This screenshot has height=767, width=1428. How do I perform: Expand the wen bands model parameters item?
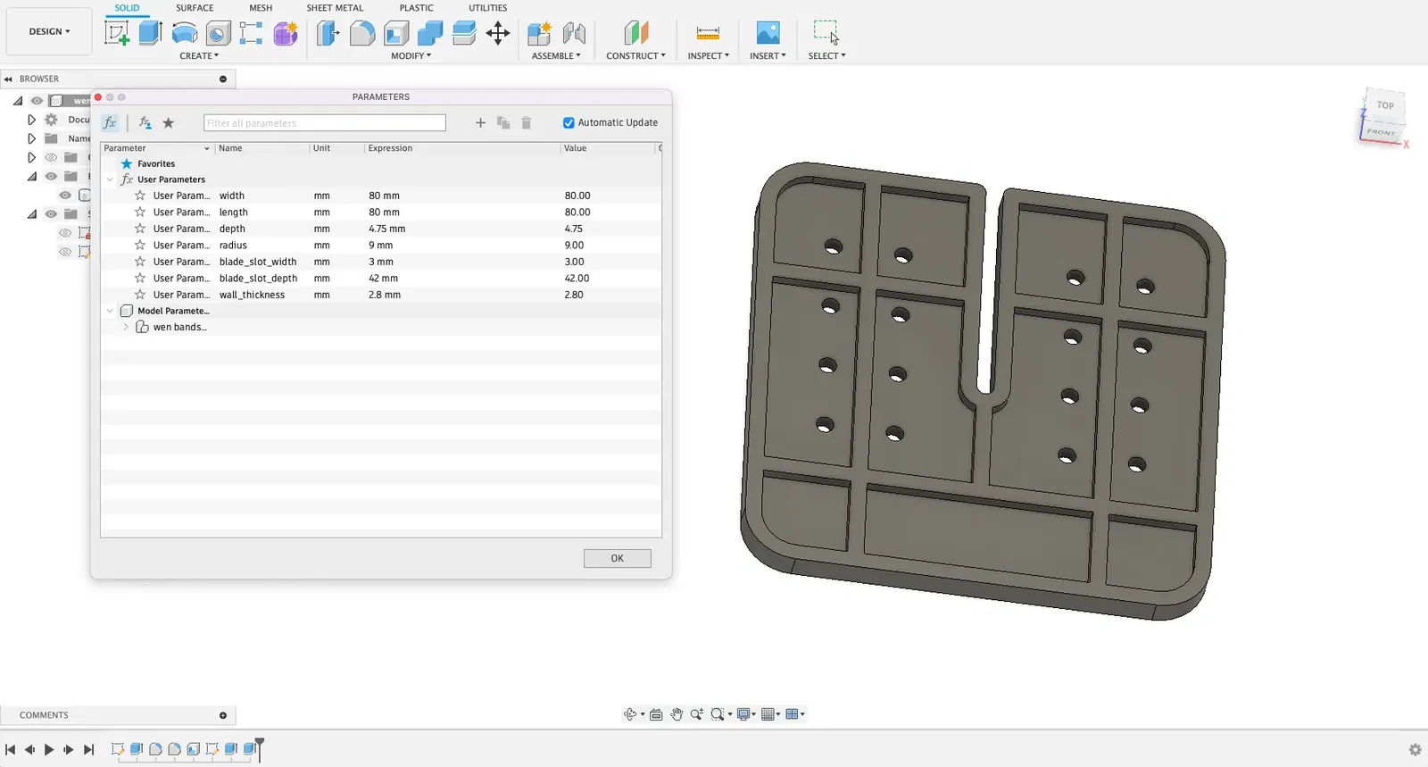pos(126,328)
